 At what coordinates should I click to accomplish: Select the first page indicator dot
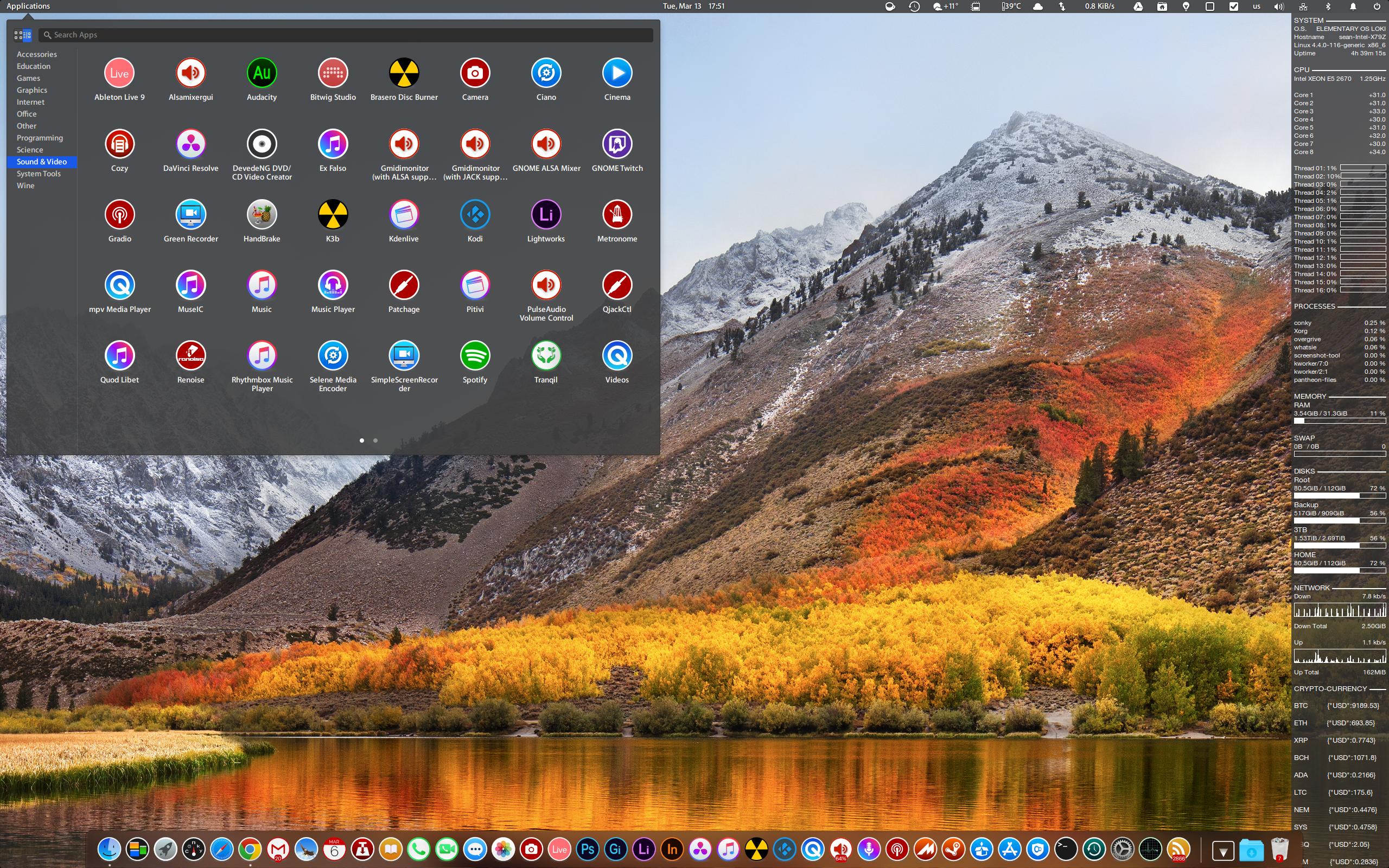[361, 441]
